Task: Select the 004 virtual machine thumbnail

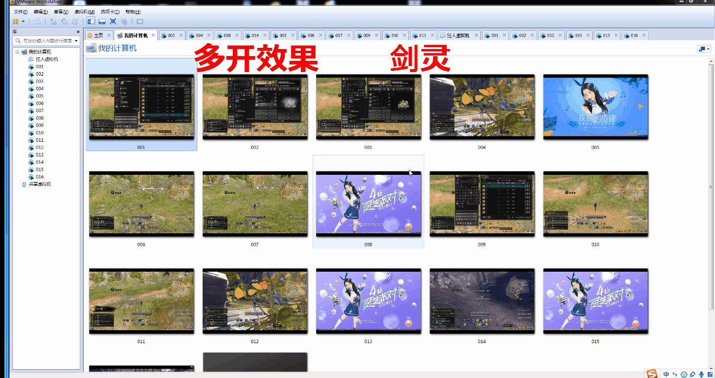Action: (x=482, y=107)
